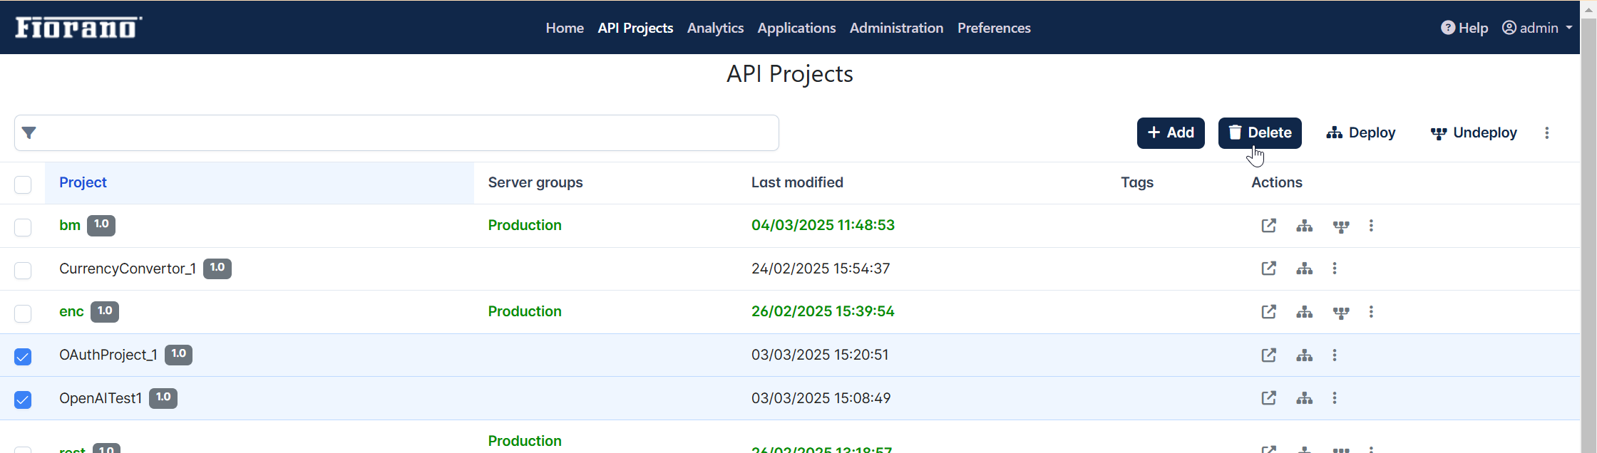
Task: Open the bm project name link
Action: pos(70,225)
